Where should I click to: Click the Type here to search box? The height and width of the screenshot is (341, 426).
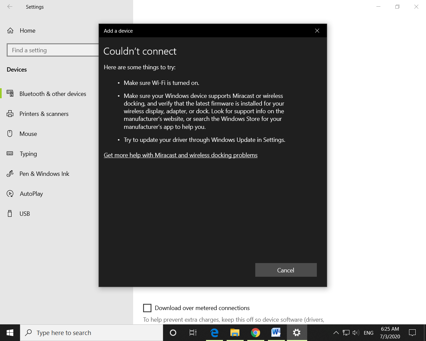pyautogui.click(x=92, y=333)
